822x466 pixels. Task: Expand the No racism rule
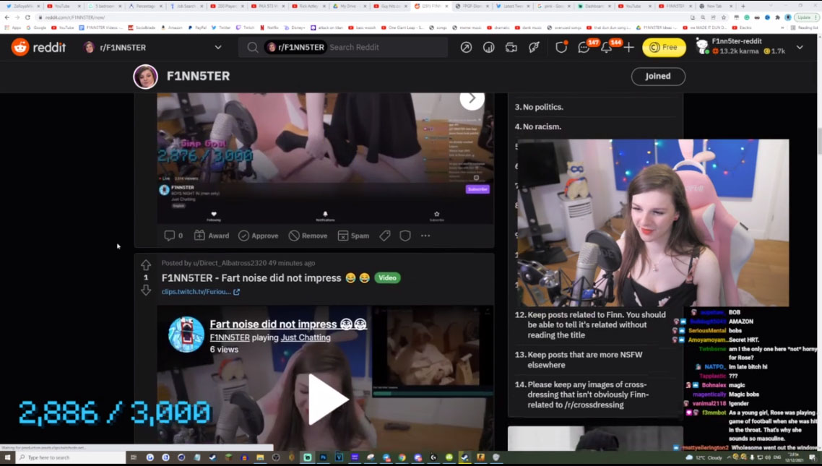click(595, 127)
